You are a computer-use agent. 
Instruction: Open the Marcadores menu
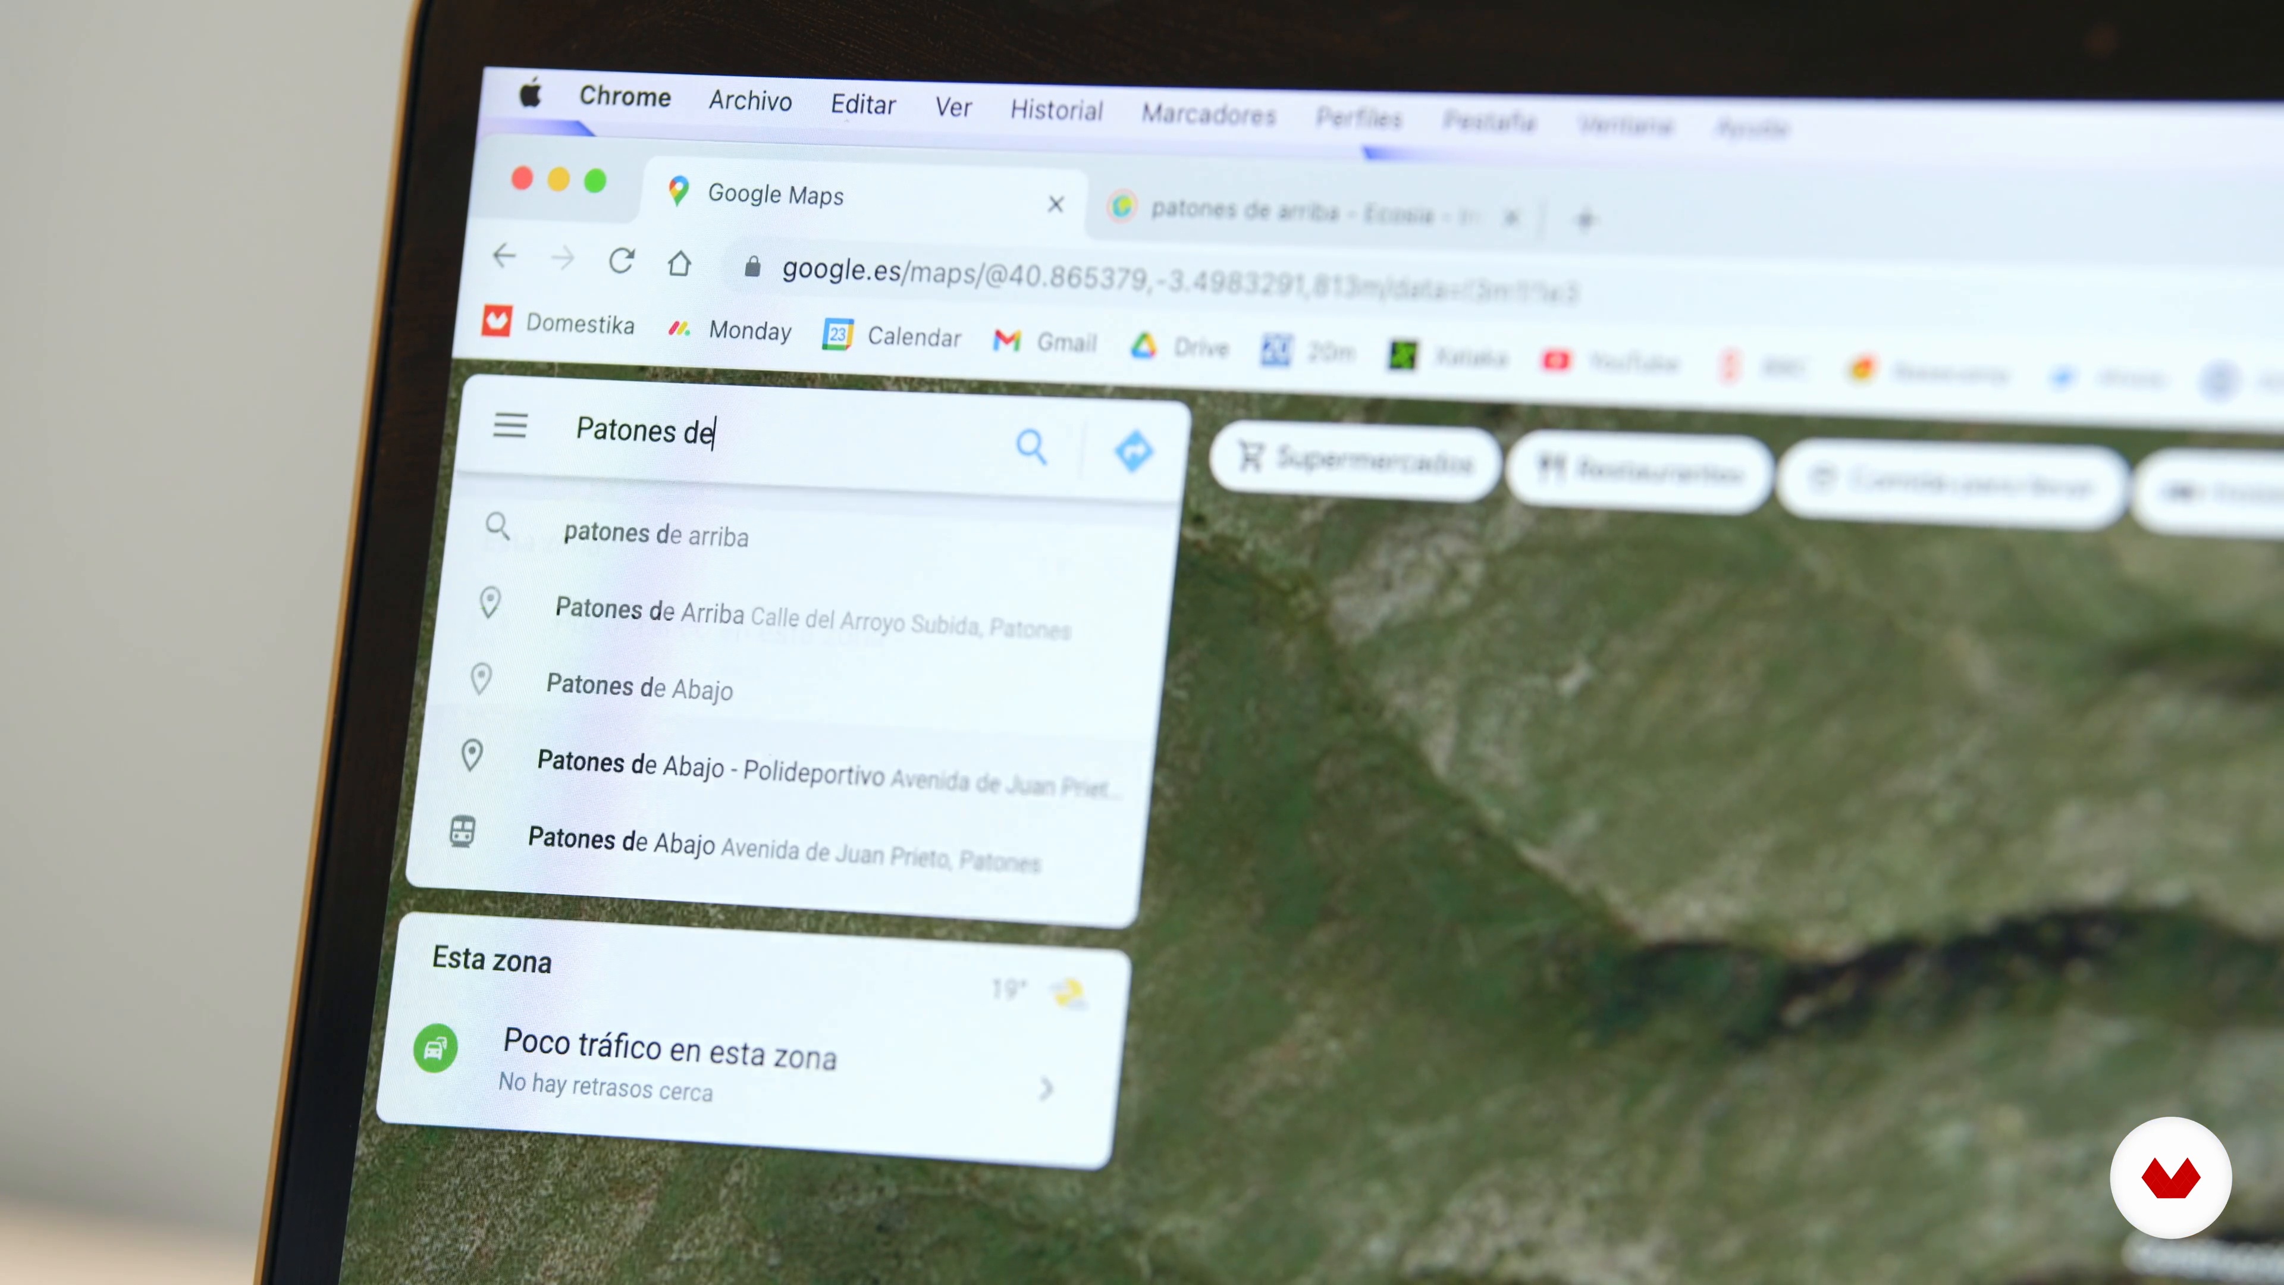pyautogui.click(x=1209, y=114)
